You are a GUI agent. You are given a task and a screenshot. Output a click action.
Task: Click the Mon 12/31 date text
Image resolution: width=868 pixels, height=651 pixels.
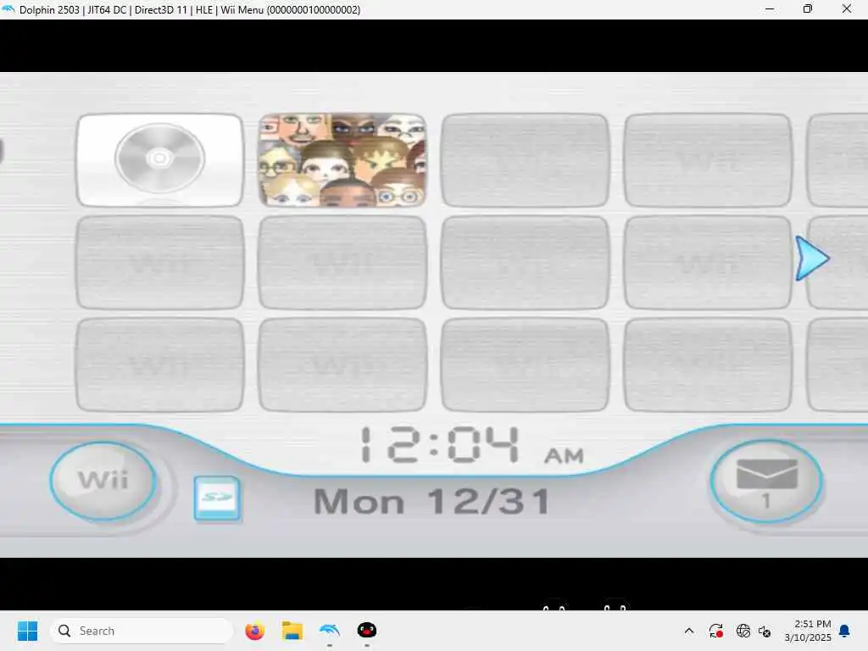(431, 502)
